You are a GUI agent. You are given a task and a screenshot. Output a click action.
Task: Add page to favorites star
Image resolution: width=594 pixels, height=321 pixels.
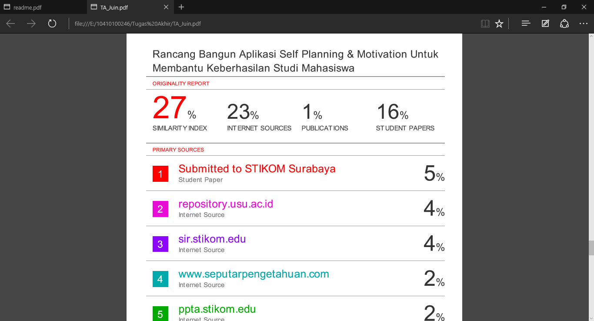[499, 23]
